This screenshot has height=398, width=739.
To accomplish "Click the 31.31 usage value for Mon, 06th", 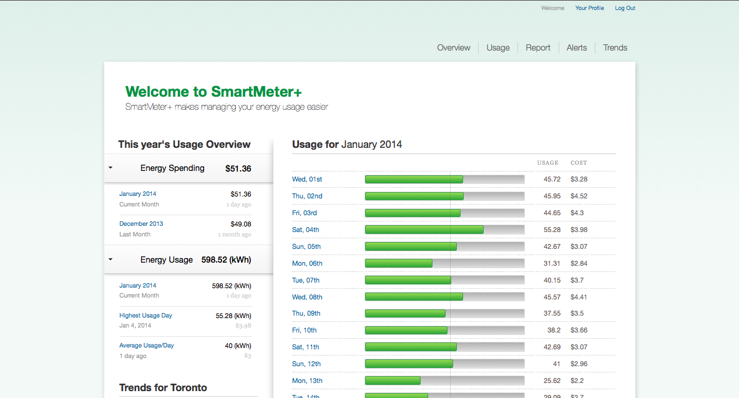I will (552, 263).
